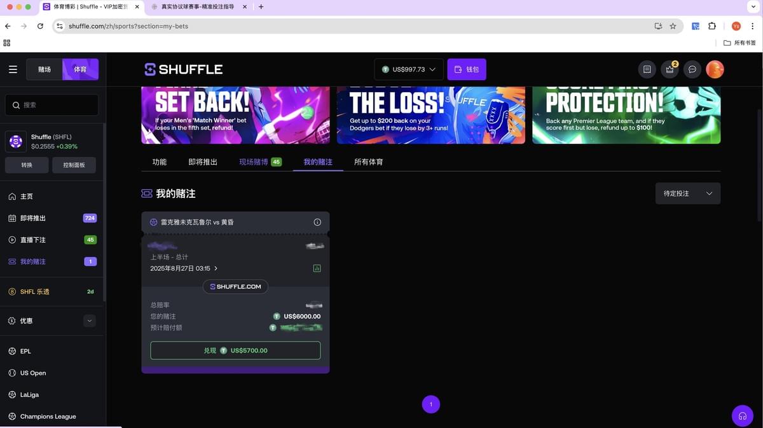Close the 体育博彩 Shuffle browser tab
Screen dimensions: 763x428
137,7
